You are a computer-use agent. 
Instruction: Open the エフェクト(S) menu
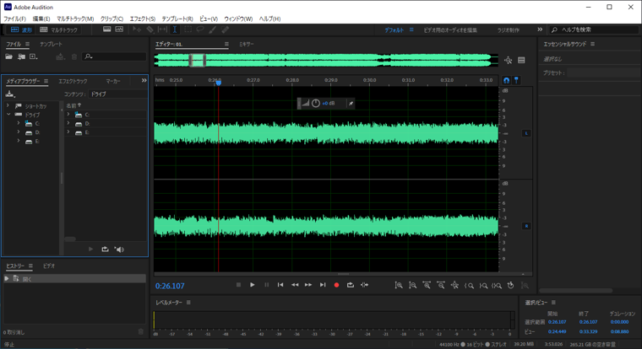click(x=143, y=19)
